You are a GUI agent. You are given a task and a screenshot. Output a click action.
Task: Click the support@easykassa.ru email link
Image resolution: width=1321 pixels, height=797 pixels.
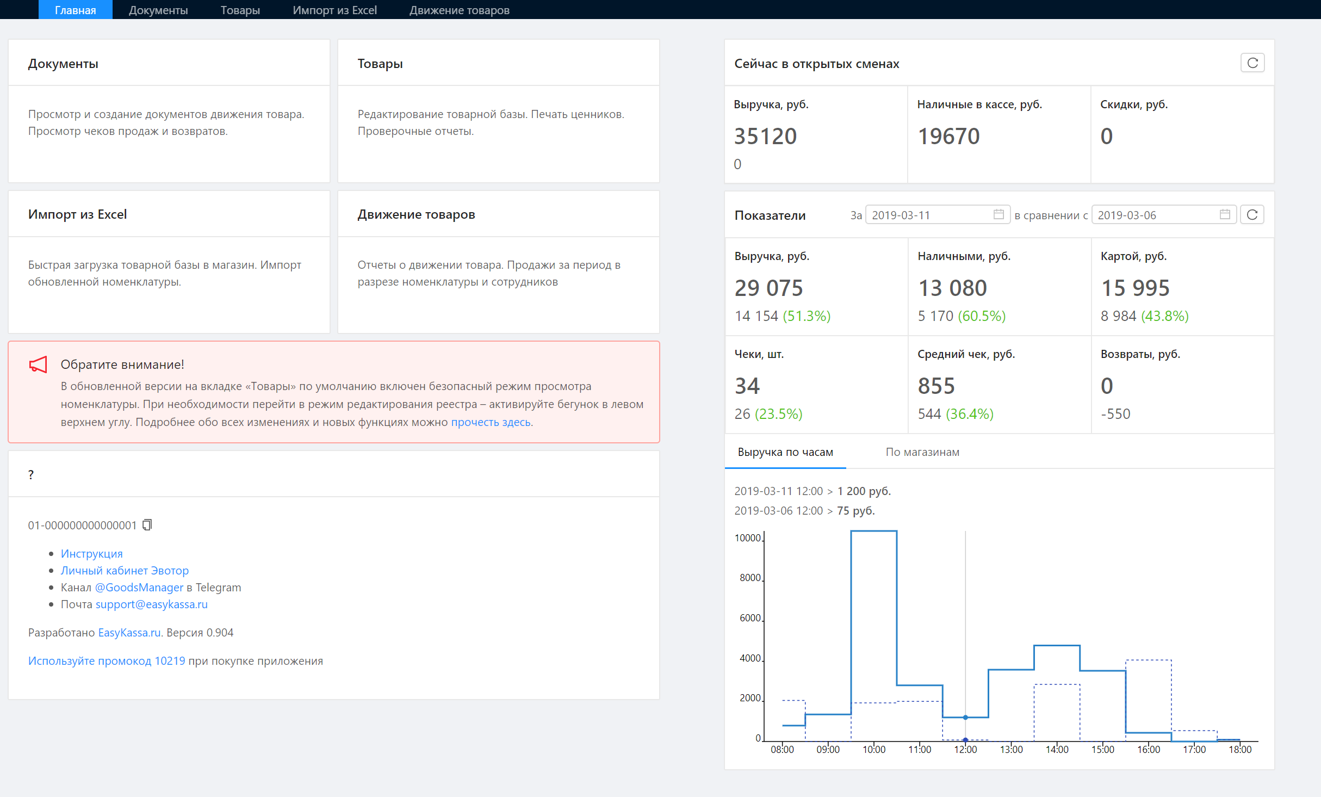[152, 604]
